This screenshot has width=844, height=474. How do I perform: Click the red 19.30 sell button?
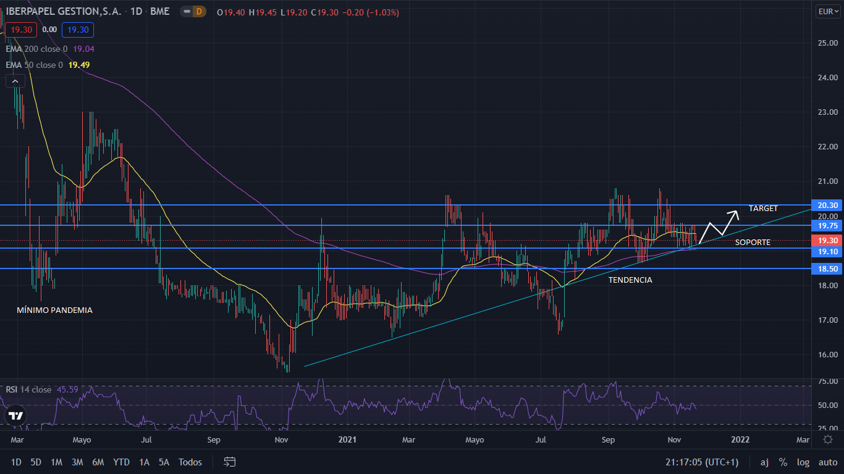(x=22, y=30)
